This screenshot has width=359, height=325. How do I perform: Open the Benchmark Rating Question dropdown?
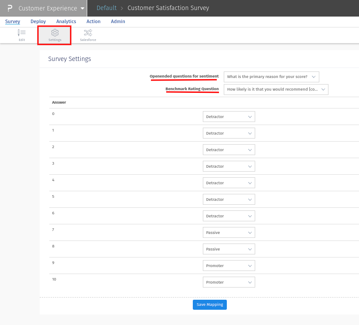276,89
